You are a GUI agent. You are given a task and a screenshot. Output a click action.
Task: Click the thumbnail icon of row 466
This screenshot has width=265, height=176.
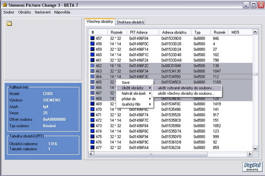coord(93,87)
